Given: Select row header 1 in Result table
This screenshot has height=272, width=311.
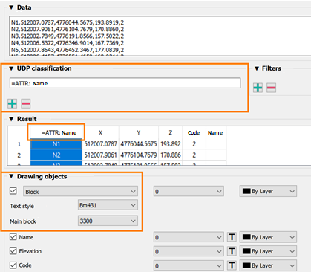Looking at the screenshot, I should pyautogui.click(x=19, y=144).
